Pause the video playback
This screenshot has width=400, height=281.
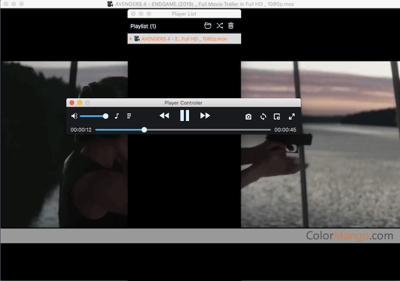point(185,115)
